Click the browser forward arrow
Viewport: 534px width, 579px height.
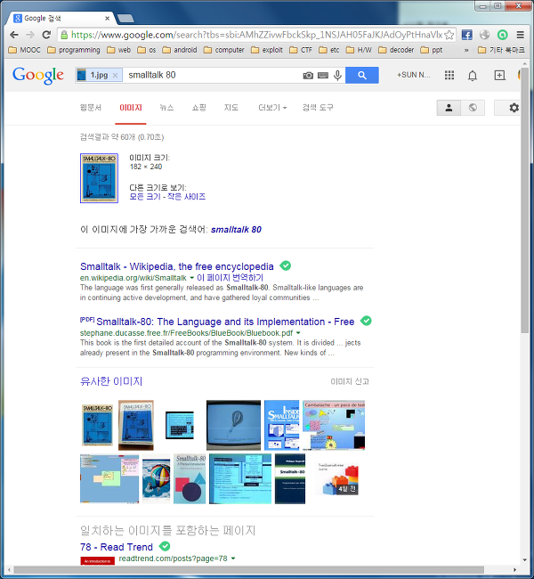click(x=30, y=35)
